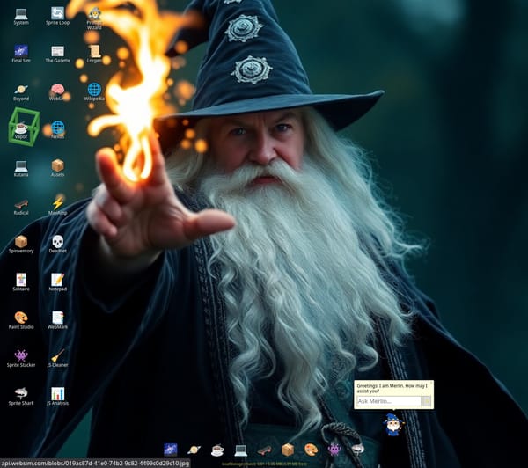Click the paint palette icon in the dock
The height and width of the screenshot is (468, 528).
tap(311, 450)
